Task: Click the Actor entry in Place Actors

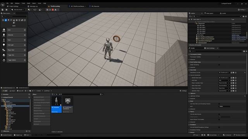Action: coord(14,30)
